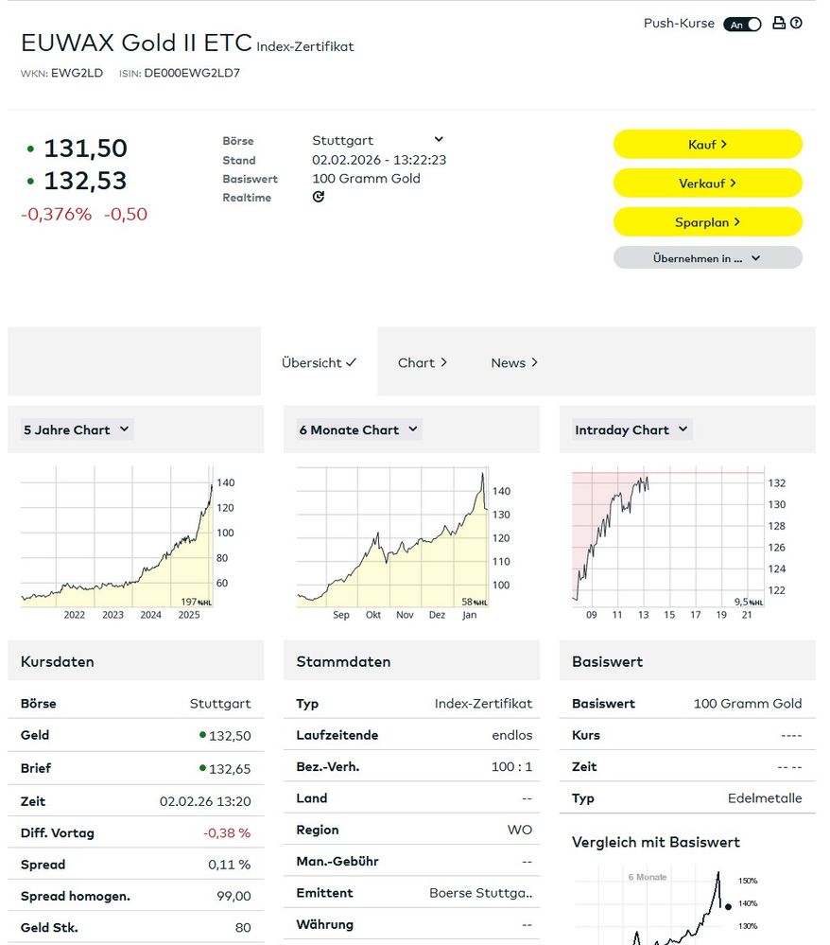Click the Geld Stk. value 80
This screenshot has height=945, width=830.
243,928
